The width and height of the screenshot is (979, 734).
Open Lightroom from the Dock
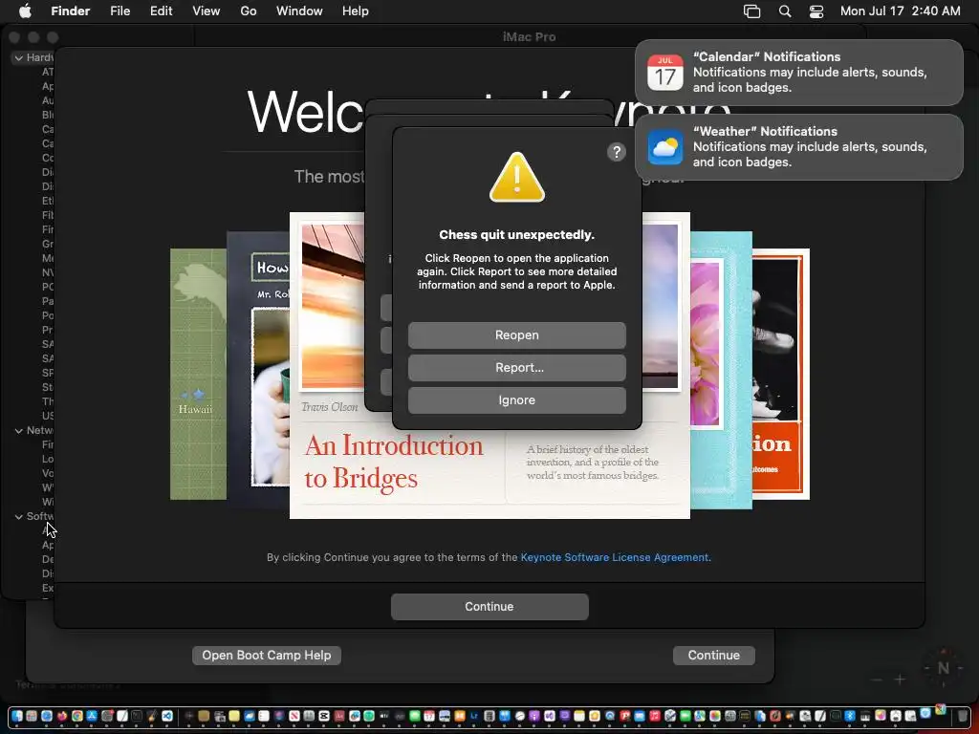click(474, 716)
